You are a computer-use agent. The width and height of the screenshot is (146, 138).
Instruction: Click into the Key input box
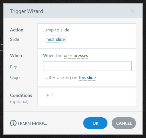coord(87,66)
